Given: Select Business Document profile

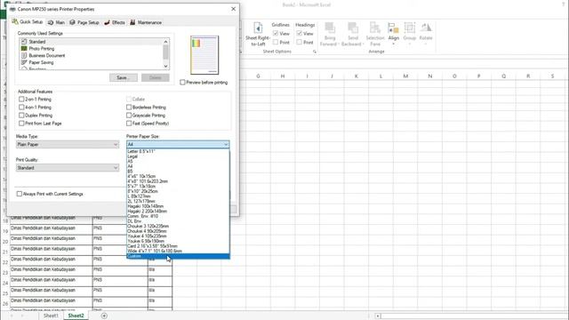Looking at the screenshot, I should click(x=91, y=55).
